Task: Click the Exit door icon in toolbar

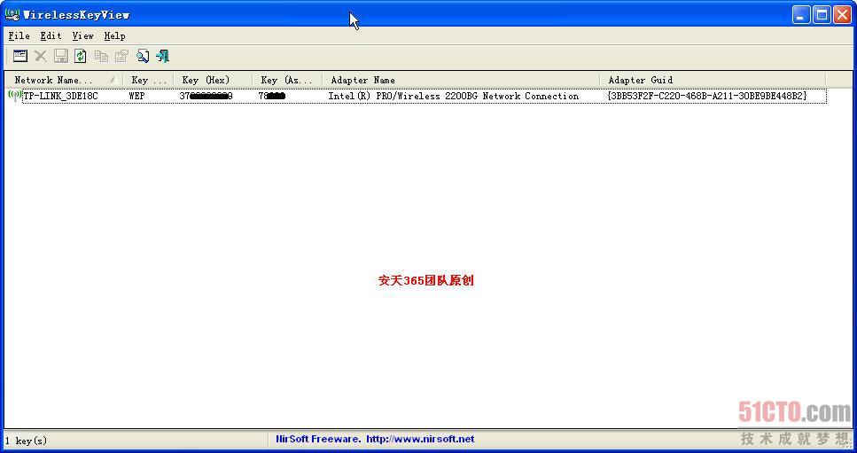Action: (163, 56)
